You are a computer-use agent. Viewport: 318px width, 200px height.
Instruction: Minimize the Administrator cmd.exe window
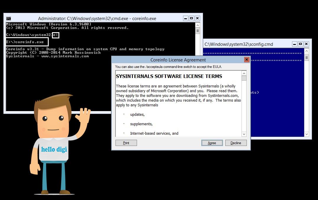pos(185,18)
